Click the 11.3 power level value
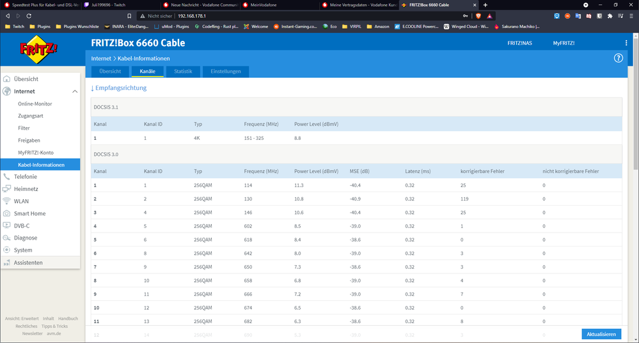 click(299, 185)
